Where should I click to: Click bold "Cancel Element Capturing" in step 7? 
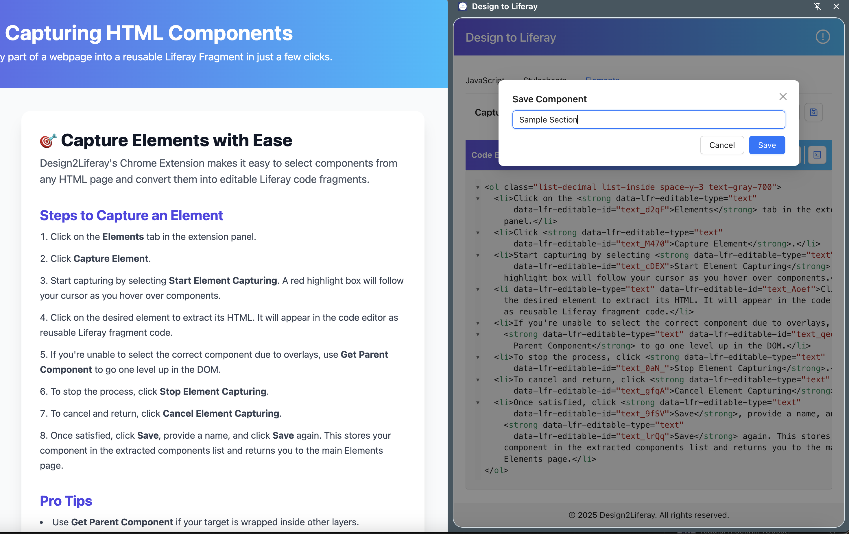(x=221, y=413)
